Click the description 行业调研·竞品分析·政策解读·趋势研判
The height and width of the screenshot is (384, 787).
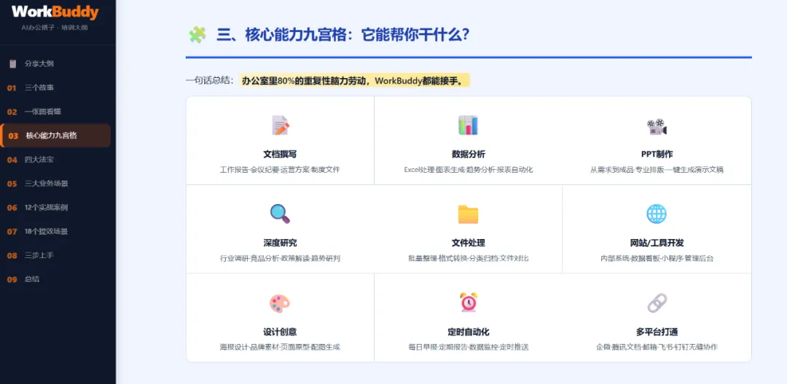280,259
